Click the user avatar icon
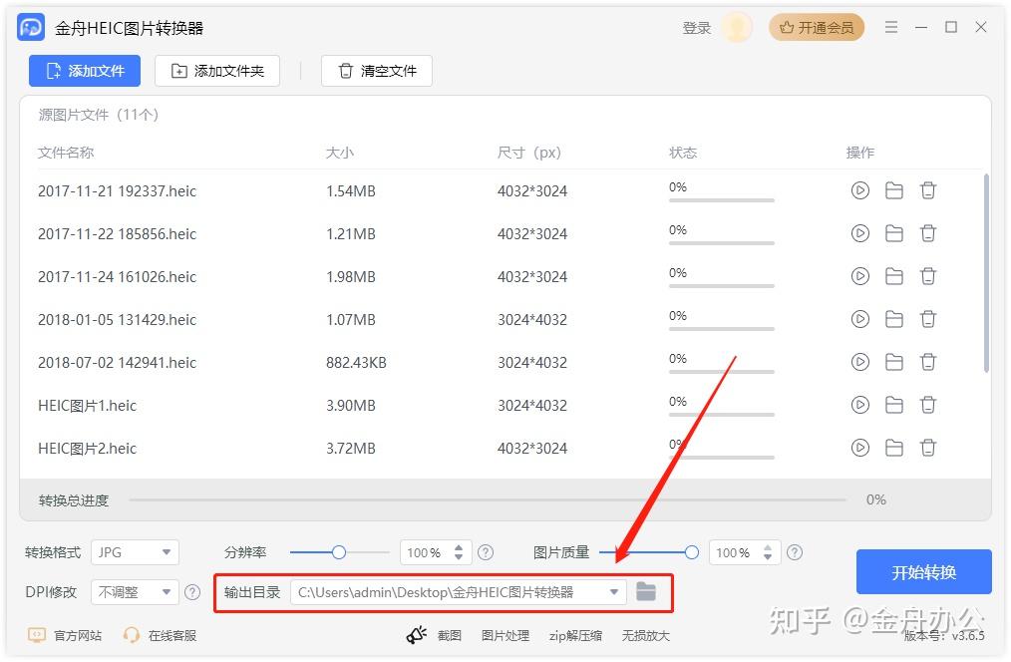 [737, 28]
